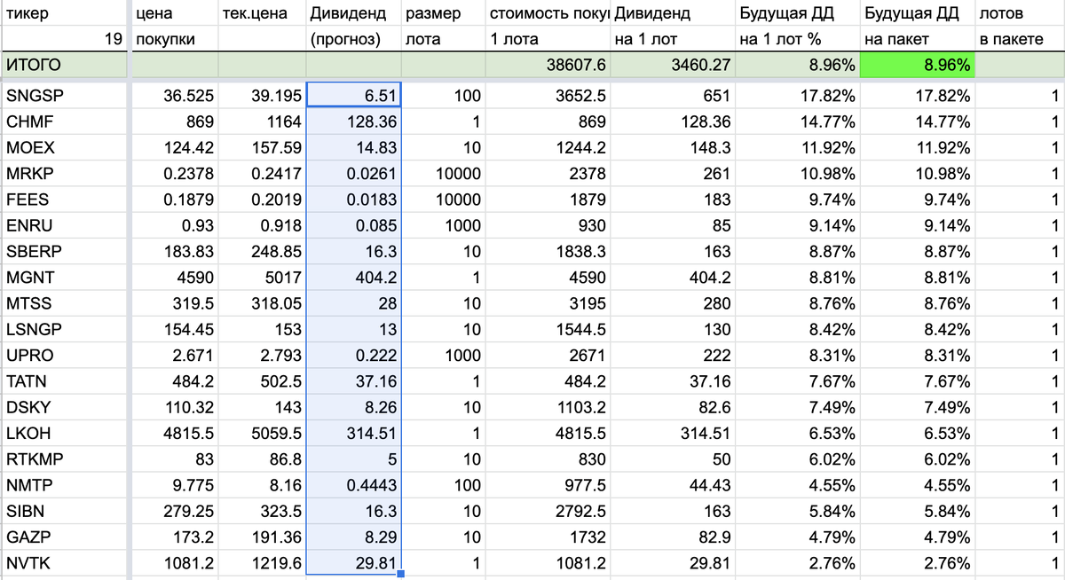
Task: Select ENRU dividend forecast 0.085
Action: pos(353,225)
